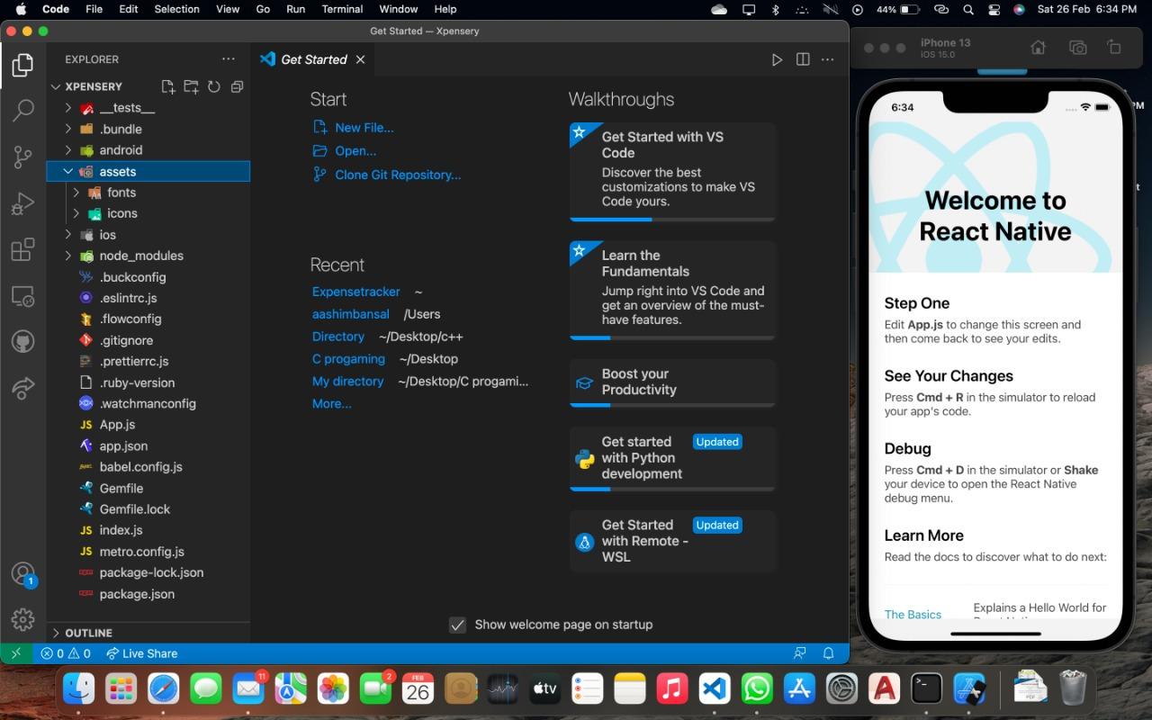Screen dimensions: 1152x720
Task: Open recent folder aashimbansal
Action: click(351, 314)
